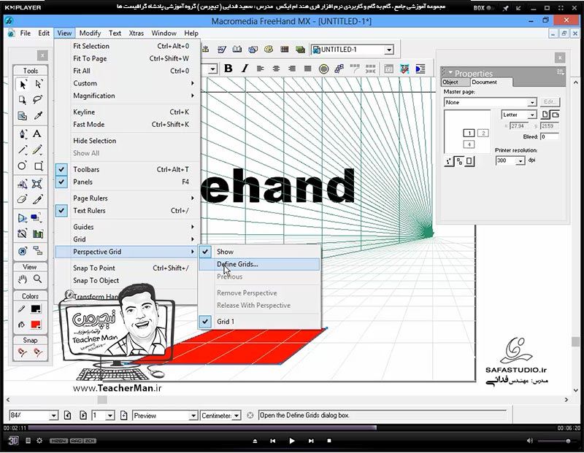Viewport: 584px width, 453px height.
Task: Click Hide Selection menu entry
Action: pos(127,141)
